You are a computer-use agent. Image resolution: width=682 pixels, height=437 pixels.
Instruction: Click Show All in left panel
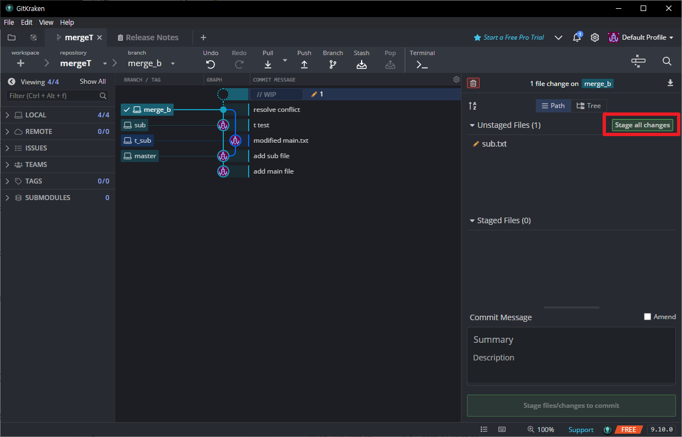pos(93,82)
